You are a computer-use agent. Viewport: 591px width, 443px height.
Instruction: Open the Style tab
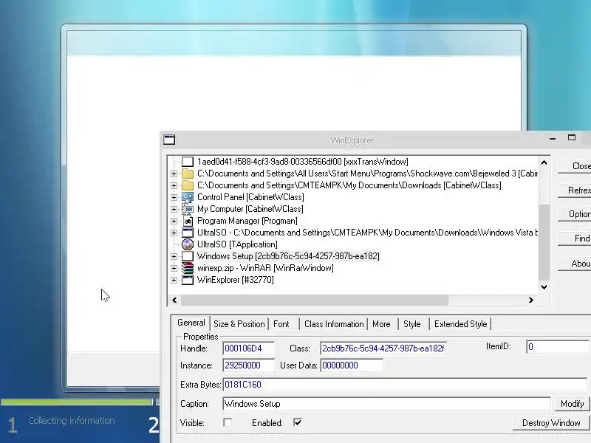412,324
